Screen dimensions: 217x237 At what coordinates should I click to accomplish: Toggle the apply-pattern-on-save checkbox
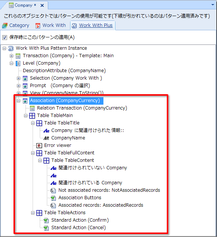(5, 37)
